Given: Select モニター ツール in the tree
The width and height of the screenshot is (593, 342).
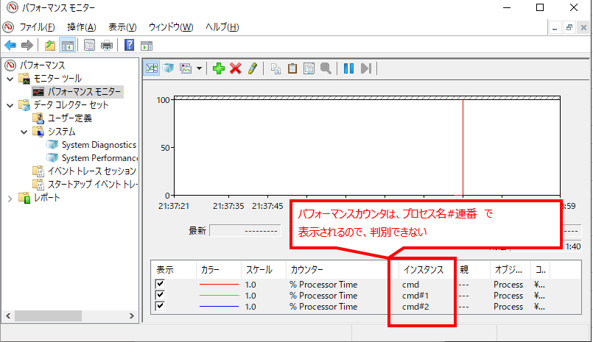Looking at the screenshot, I should (57, 79).
